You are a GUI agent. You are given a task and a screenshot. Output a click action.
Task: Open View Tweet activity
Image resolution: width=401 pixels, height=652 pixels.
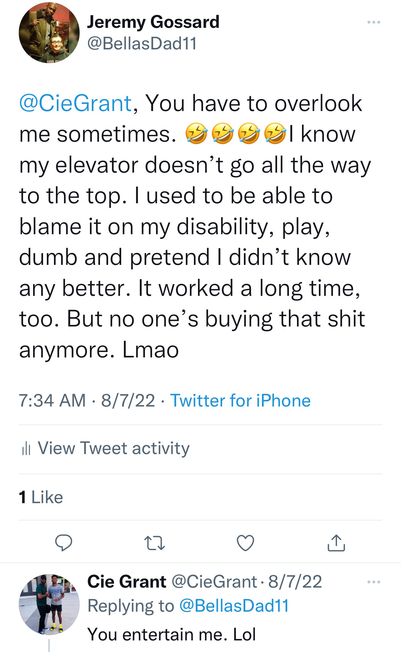click(x=114, y=448)
